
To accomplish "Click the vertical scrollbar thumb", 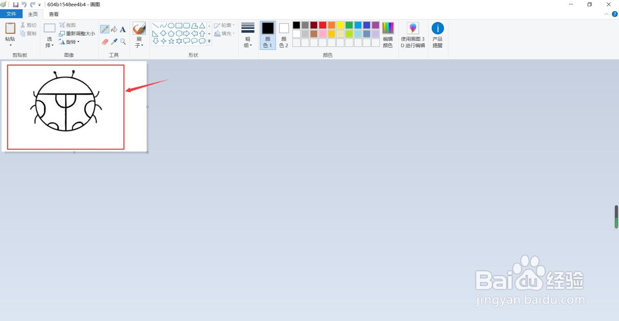I will pyautogui.click(x=616, y=217).
